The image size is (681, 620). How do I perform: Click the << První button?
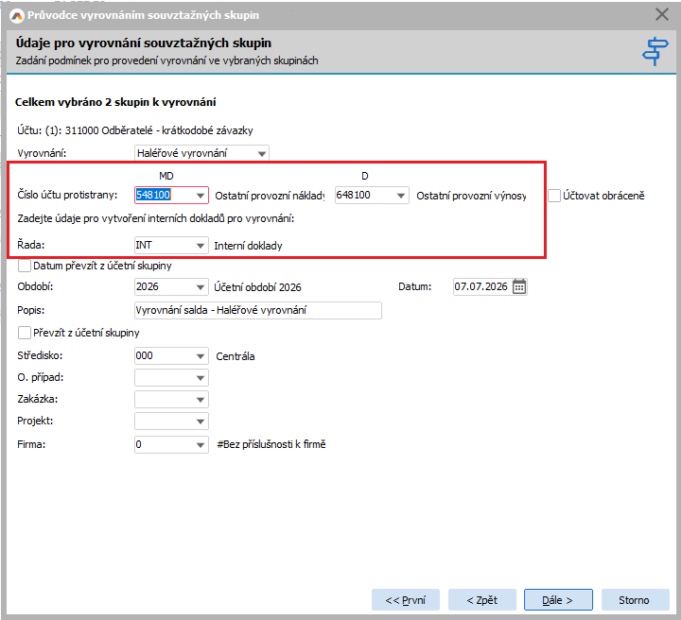click(x=406, y=600)
